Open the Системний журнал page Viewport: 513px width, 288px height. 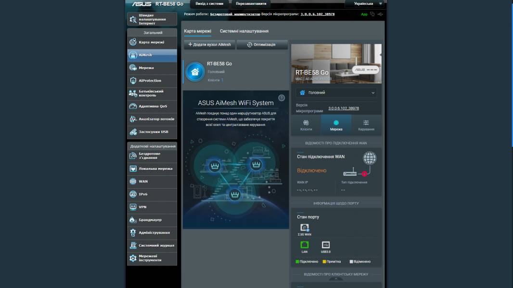tap(152, 245)
